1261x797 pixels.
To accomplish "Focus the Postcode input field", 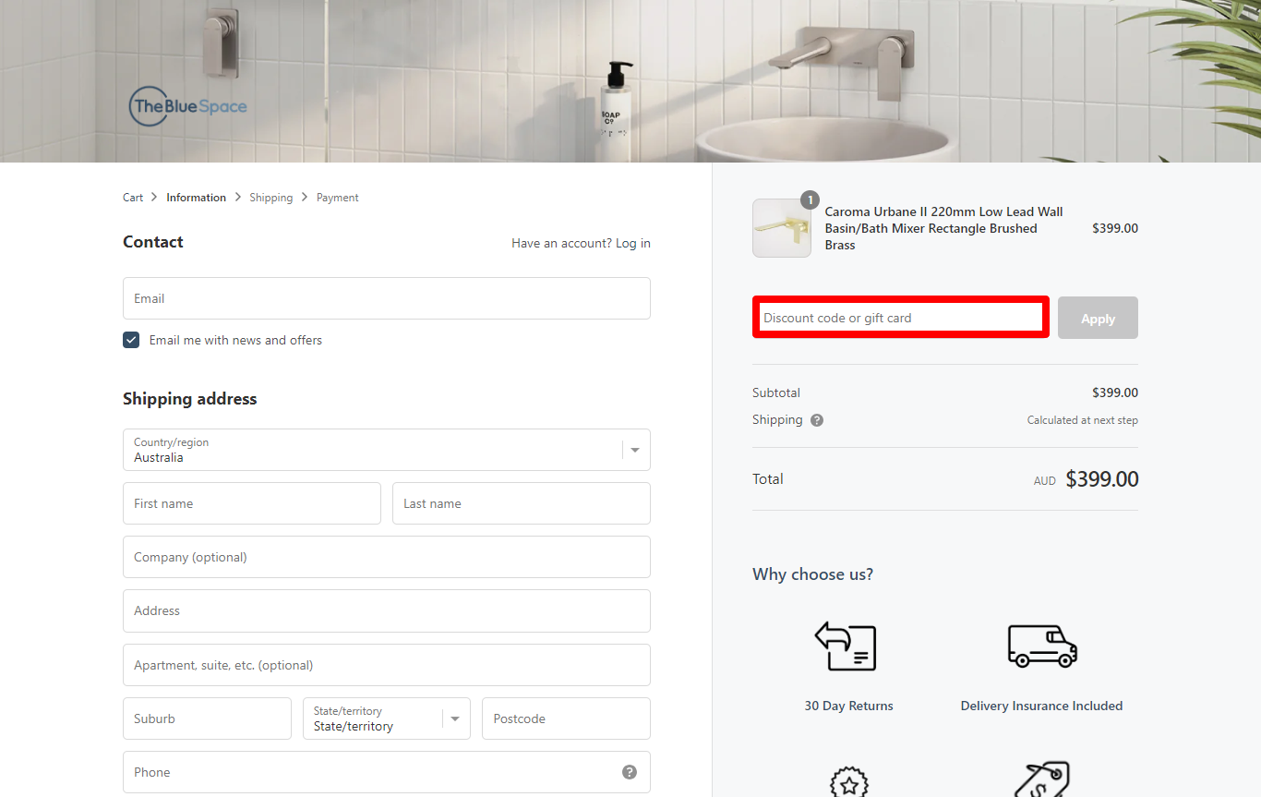I will 566,719.
